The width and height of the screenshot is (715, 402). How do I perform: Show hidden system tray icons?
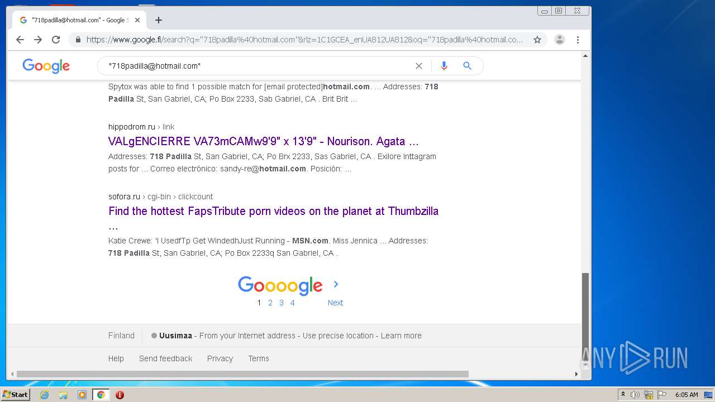(623, 395)
